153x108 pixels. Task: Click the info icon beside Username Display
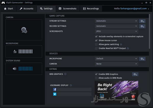[x=71, y=85]
